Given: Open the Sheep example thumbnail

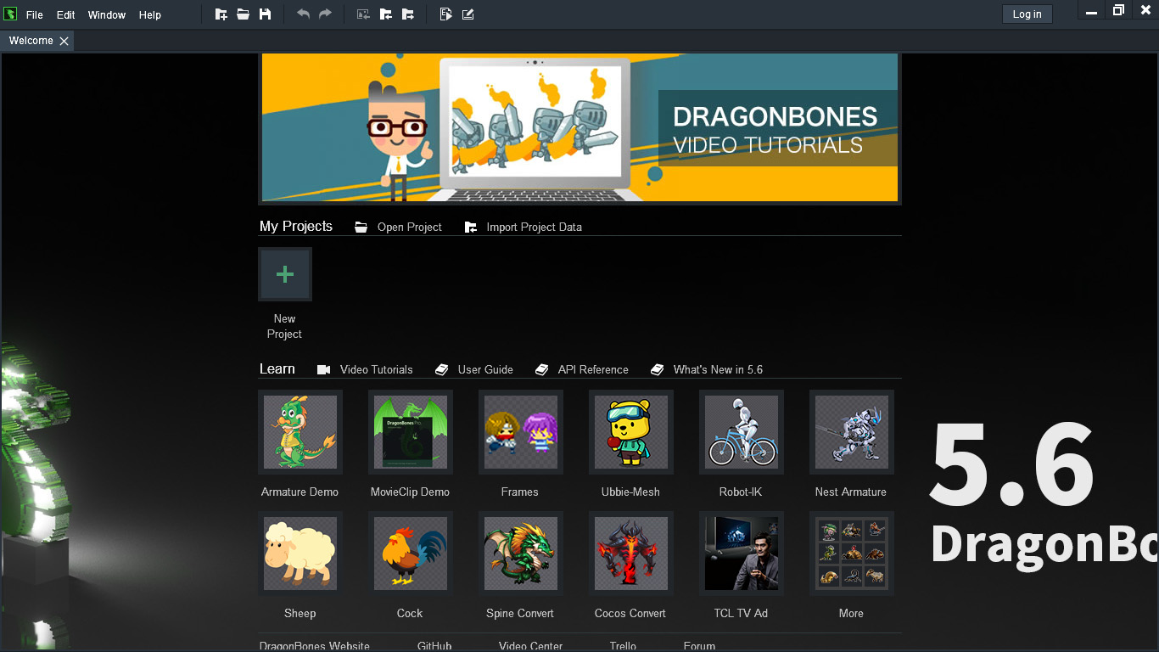Looking at the screenshot, I should click(x=300, y=554).
